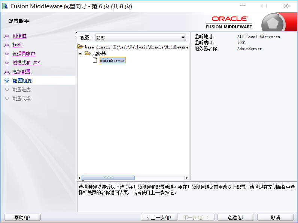Screen dimensions: 298x223
Task: Click the 高级配置 step marker icon
Action: click(x=7, y=72)
